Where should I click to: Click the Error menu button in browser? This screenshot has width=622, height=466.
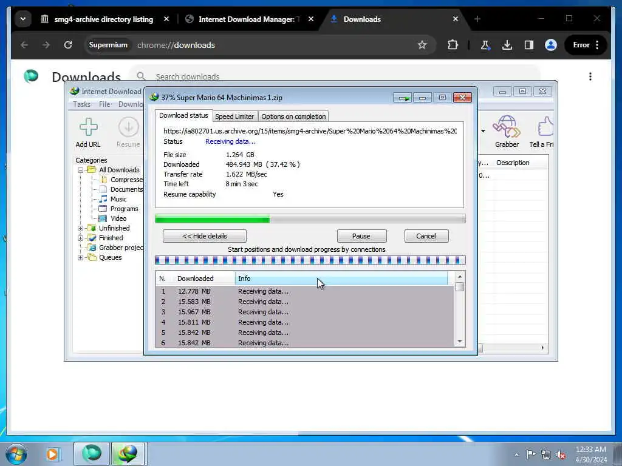586,45
